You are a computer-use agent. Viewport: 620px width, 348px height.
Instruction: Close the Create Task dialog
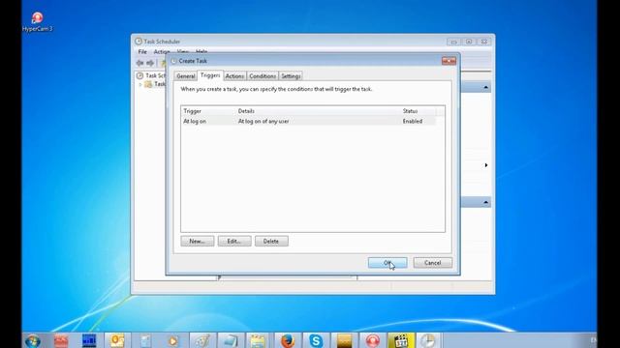(x=449, y=60)
